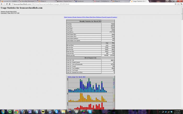Jump to the Countries link

pos(114,17)
